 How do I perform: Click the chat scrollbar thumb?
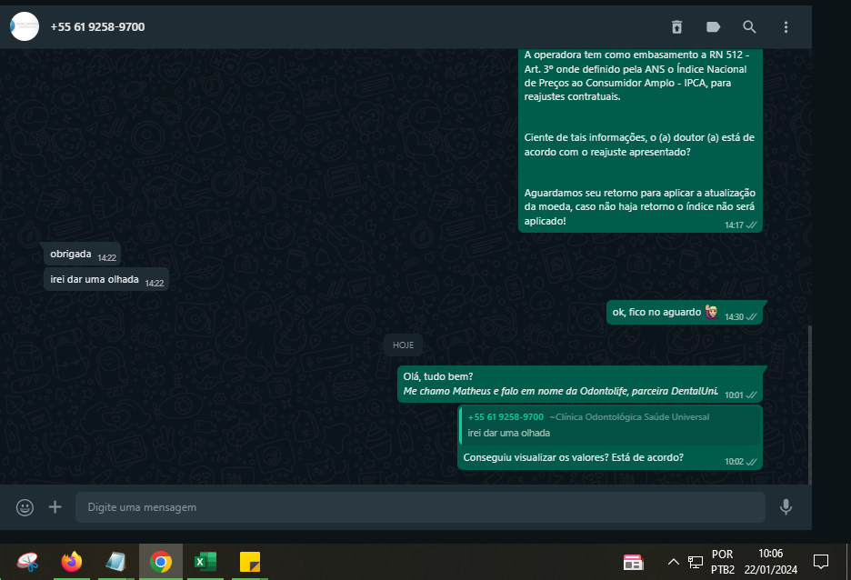point(810,405)
